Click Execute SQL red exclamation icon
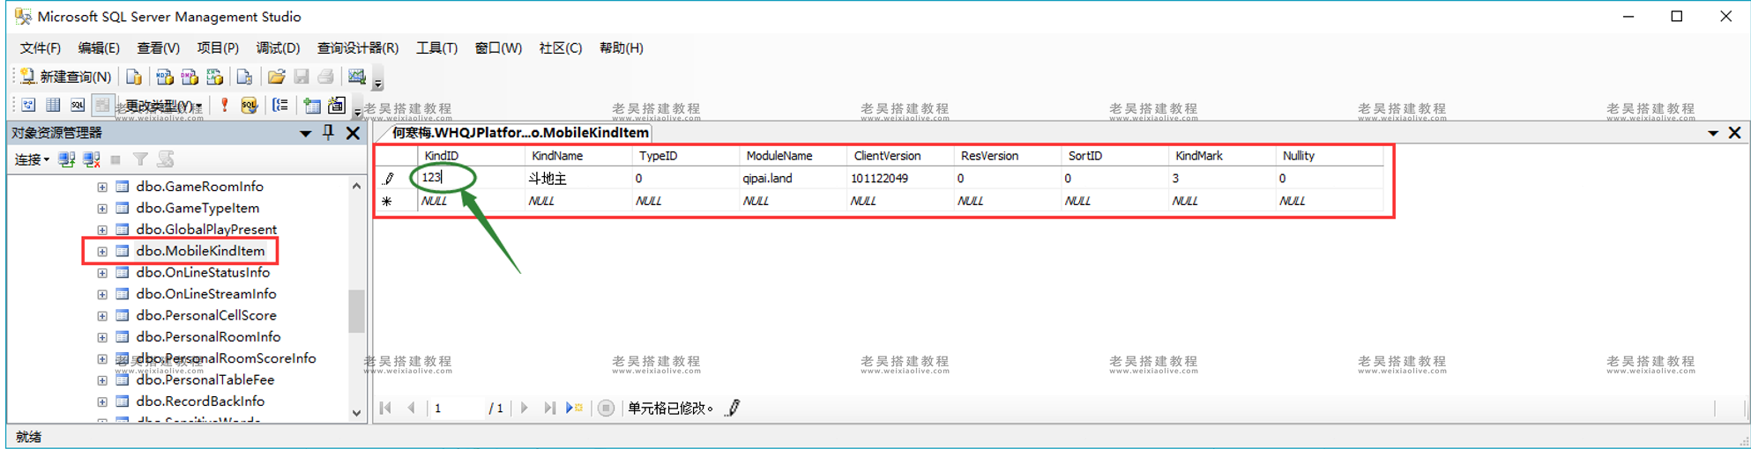The width and height of the screenshot is (1751, 449). click(x=225, y=106)
